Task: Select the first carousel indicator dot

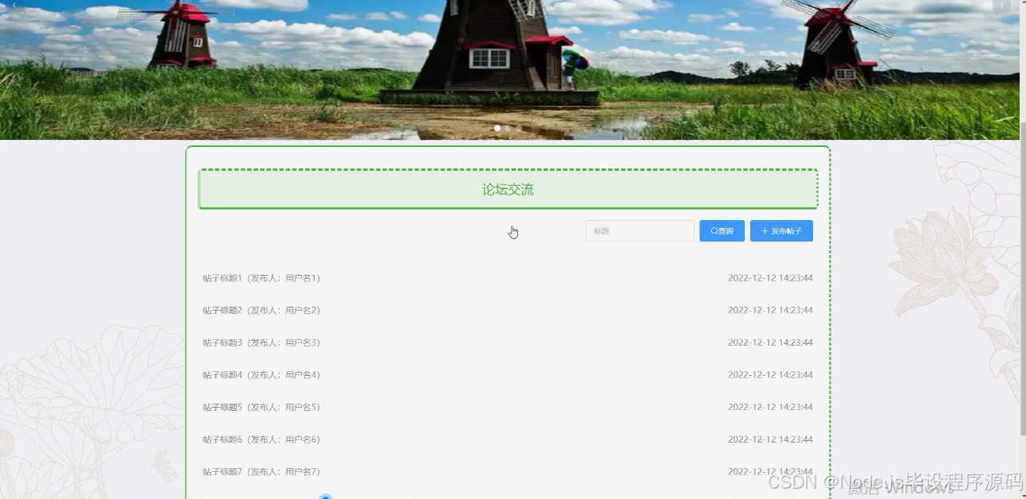Action: coord(497,128)
